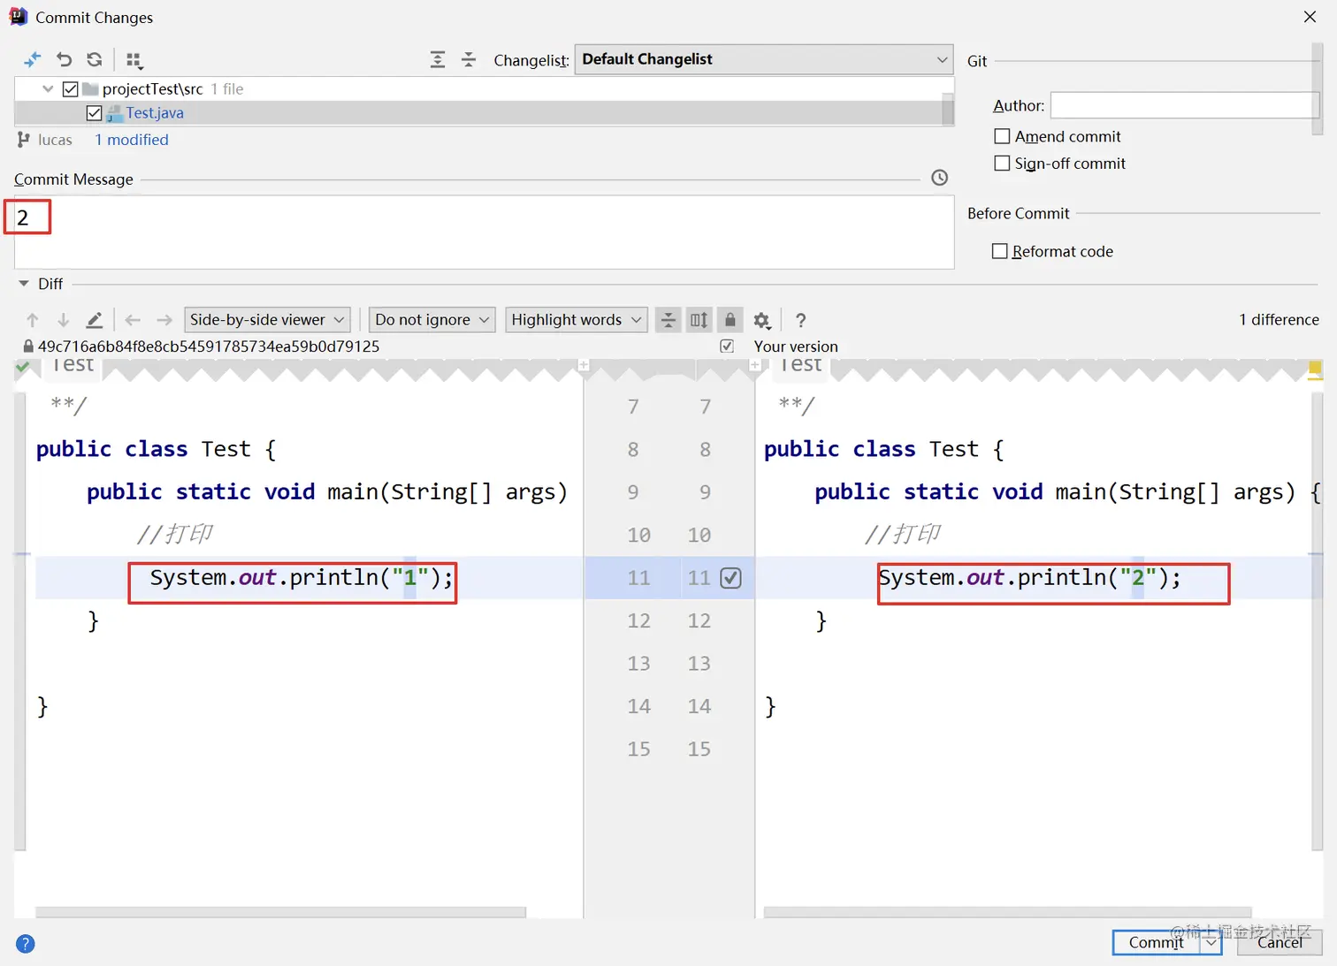Collapse the projectTest\src tree node
Viewport: 1337px width, 966px height.
(48, 89)
